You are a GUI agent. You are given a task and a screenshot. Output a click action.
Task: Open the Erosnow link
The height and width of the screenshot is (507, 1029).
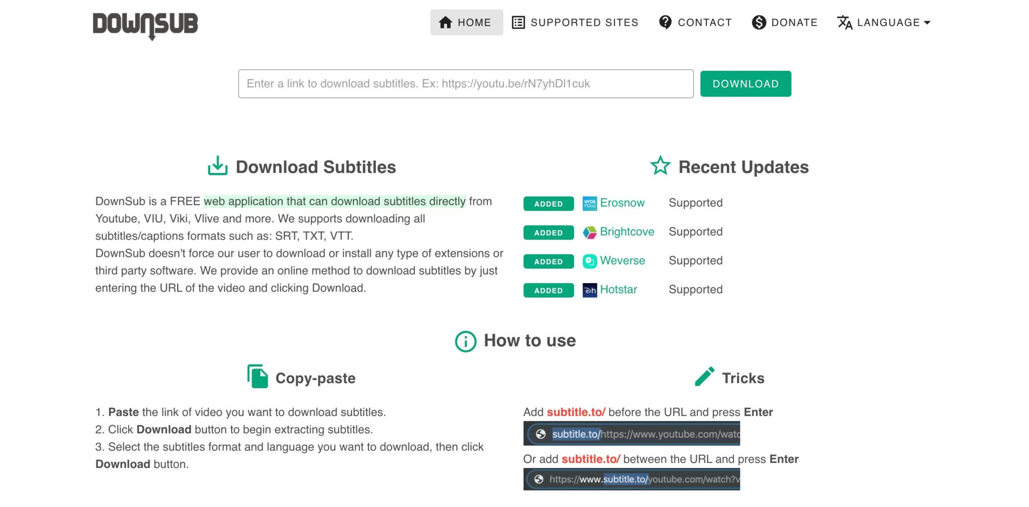click(x=622, y=203)
